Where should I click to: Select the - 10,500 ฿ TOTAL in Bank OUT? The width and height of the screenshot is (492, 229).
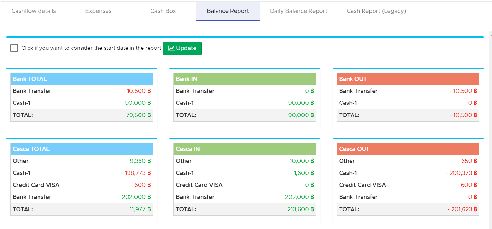(x=464, y=115)
